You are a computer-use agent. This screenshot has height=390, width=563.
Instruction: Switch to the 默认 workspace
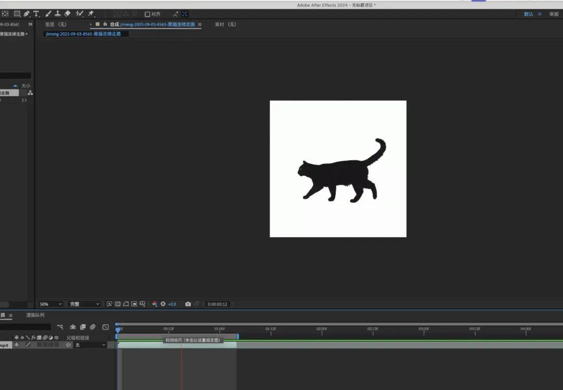tap(529, 14)
